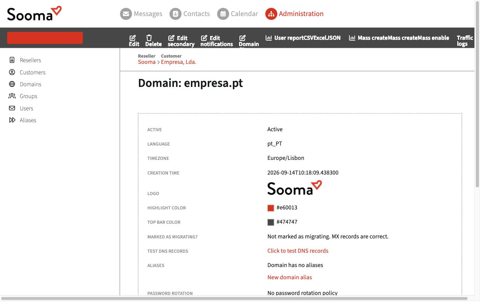Click the Administration hierarchy icon
The image size is (480, 303).
271,14
